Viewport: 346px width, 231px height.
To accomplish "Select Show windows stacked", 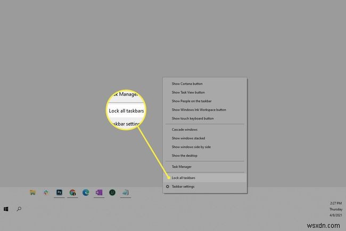I will coord(205,138).
